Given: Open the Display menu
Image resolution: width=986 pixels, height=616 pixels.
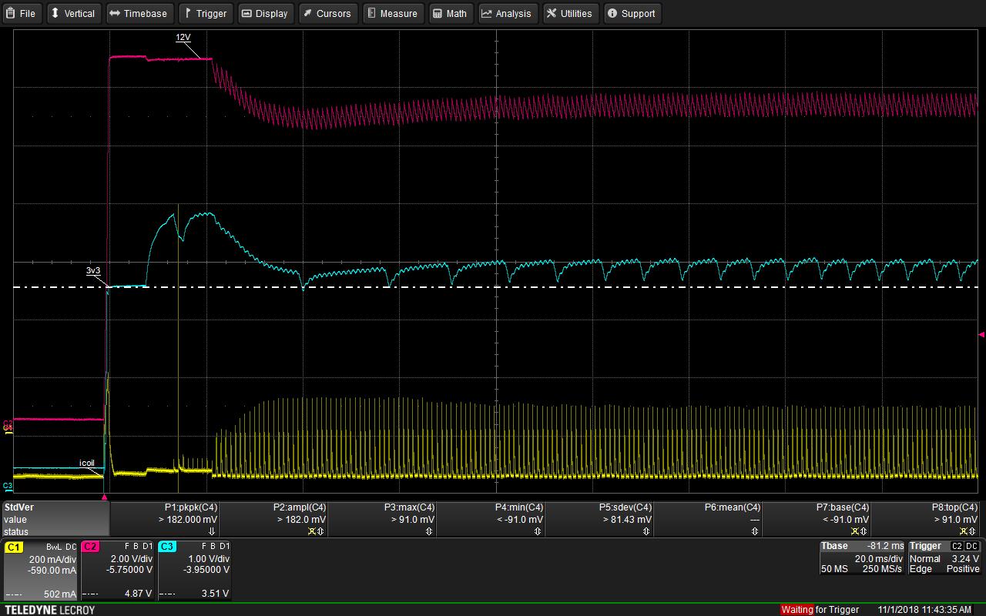Looking at the screenshot, I should click(x=265, y=13).
